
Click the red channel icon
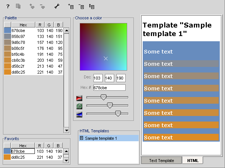click(x=79, y=98)
